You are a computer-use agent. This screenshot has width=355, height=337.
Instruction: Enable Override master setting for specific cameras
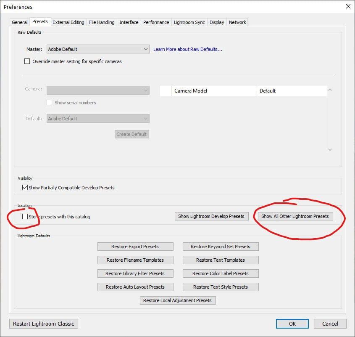(x=27, y=61)
